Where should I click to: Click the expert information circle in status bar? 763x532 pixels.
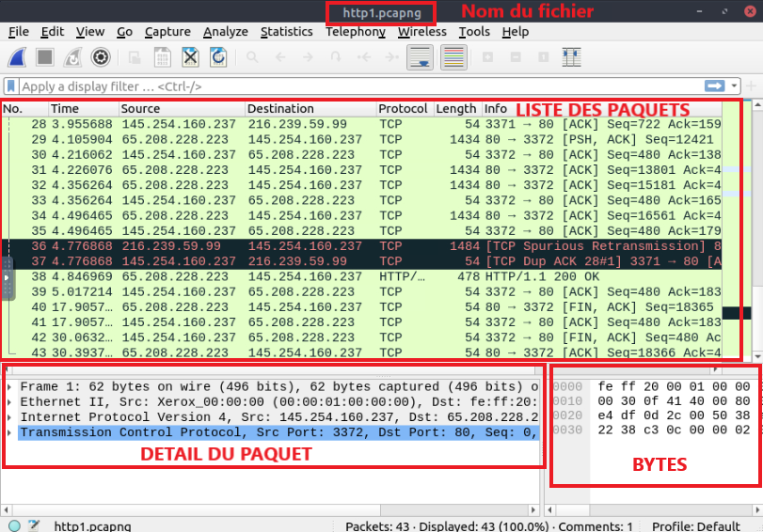coord(15,525)
